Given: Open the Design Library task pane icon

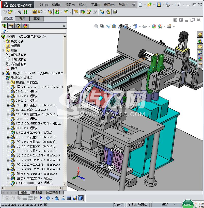Looking at the screenshot, I should pos(200,41).
